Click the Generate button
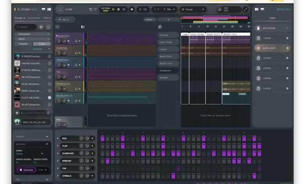305x184 pixels. tap(26, 170)
